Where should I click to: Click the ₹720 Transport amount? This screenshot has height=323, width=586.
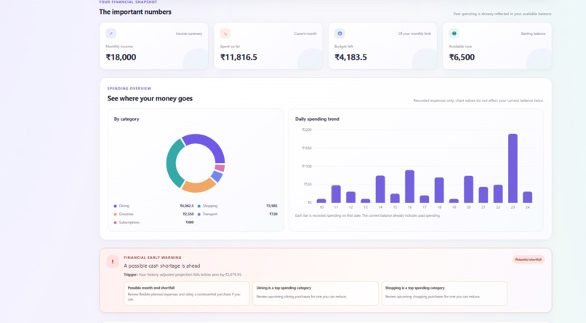point(273,214)
